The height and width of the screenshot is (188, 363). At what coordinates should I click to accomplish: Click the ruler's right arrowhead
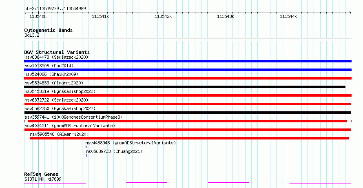pyautogui.click(x=350, y=13)
